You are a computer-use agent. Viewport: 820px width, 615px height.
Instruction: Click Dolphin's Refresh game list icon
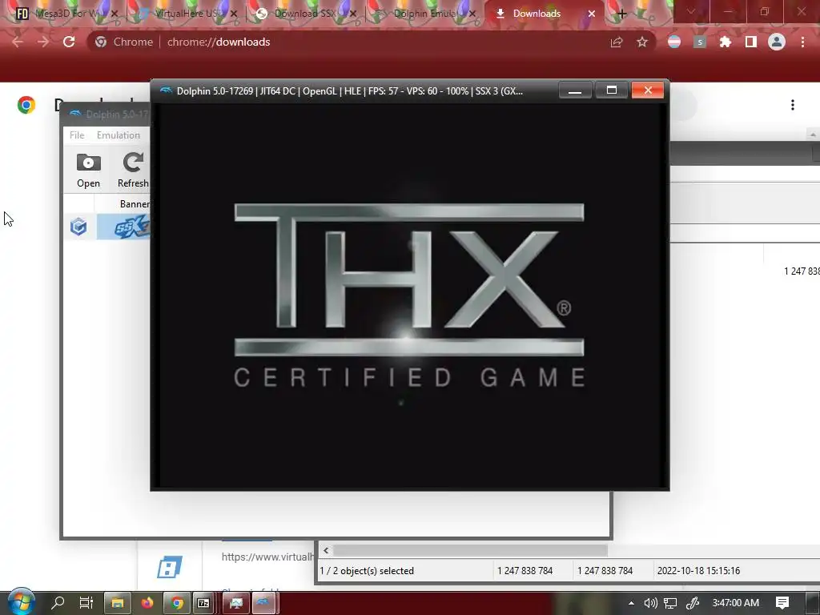[x=133, y=171]
